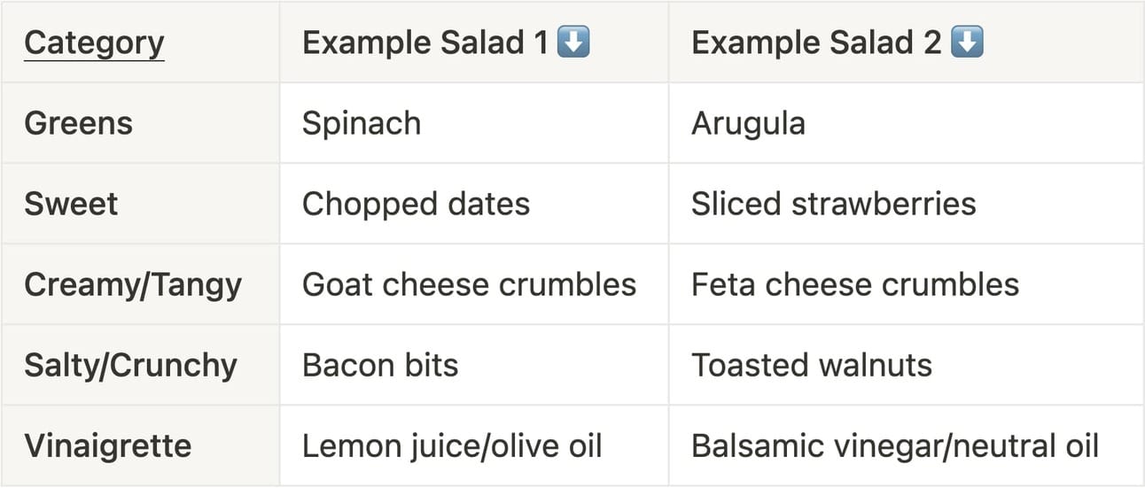Screen dimensions: 1145x488
Task: Click the Feta cheese crumbles cell
Action: tap(854, 284)
